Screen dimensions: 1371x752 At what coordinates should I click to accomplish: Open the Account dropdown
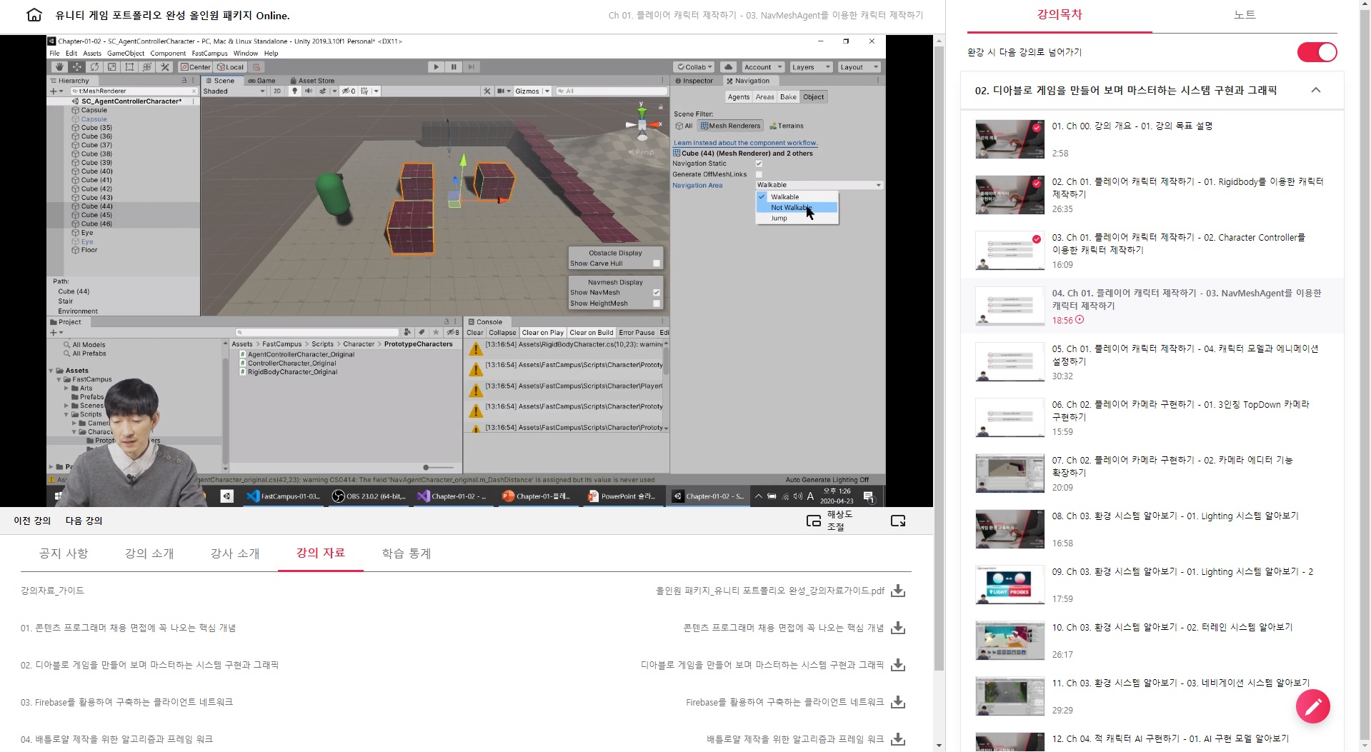[763, 67]
